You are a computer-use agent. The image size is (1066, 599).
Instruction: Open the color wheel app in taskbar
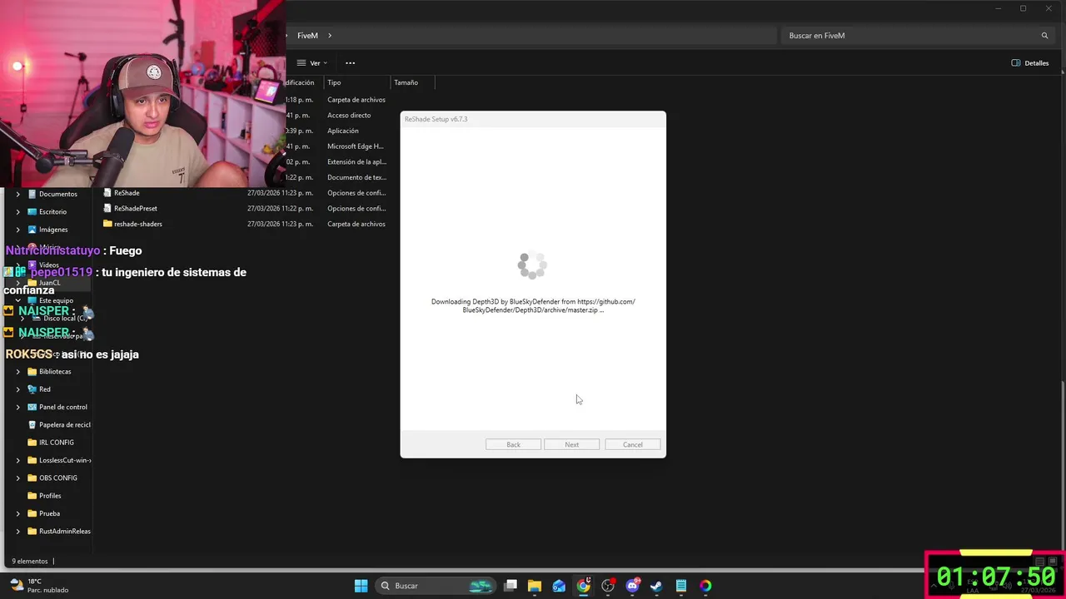(x=705, y=586)
